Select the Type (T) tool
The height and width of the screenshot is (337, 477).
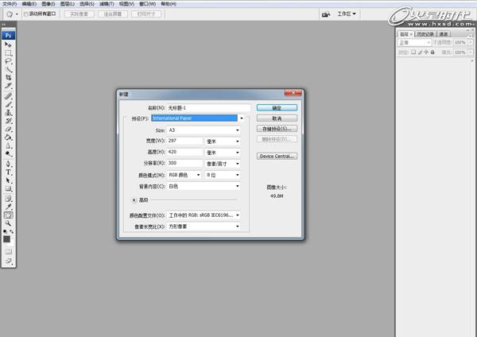[8, 172]
